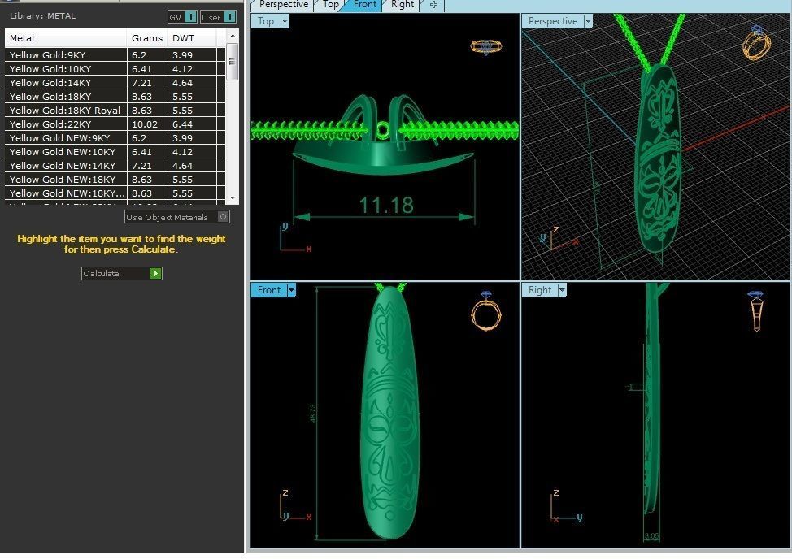This screenshot has height=559, width=792.
Task: Click the ring orientation icon in Right viewport
Action: click(x=755, y=310)
